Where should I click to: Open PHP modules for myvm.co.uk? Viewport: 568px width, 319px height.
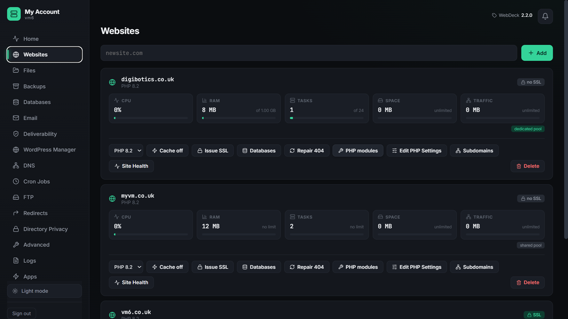click(x=358, y=267)
